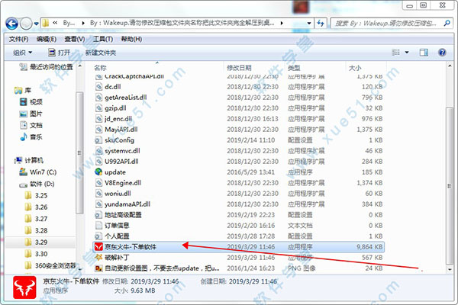Viewport: 458px width, 305px height.
Task: Select the woniu.dll file icon
Action: click(x=98, y=194)
